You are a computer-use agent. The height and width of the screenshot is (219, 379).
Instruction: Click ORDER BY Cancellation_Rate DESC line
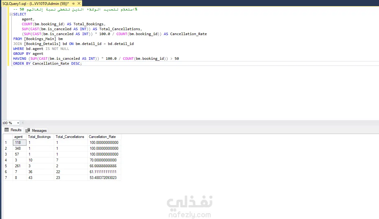[48, 63]
